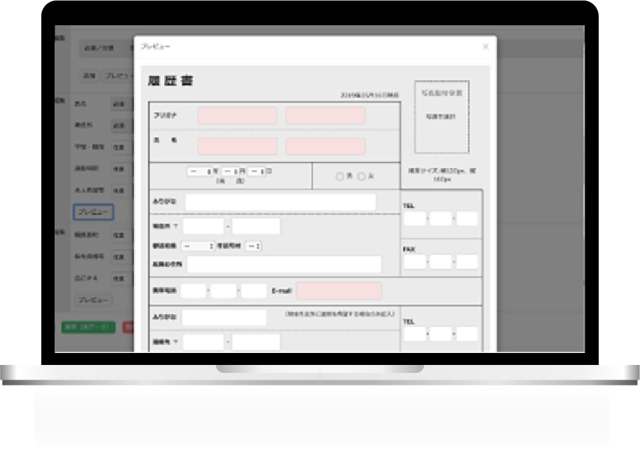Click the first mobile phone (携帯電話) box
Image resolution: width=640 pixels, height=466 pixels.
point(193,291)
